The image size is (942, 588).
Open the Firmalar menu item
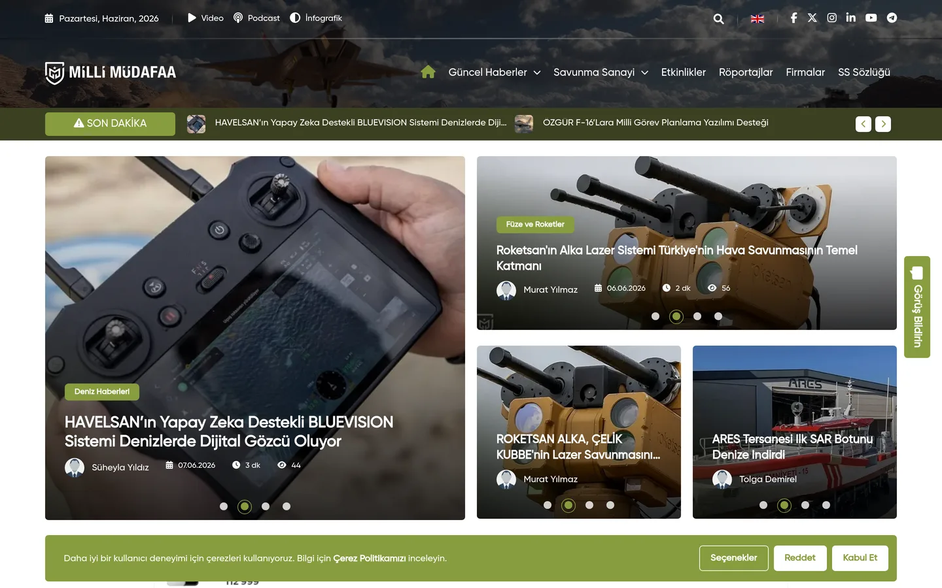click(x=805, y=73)
